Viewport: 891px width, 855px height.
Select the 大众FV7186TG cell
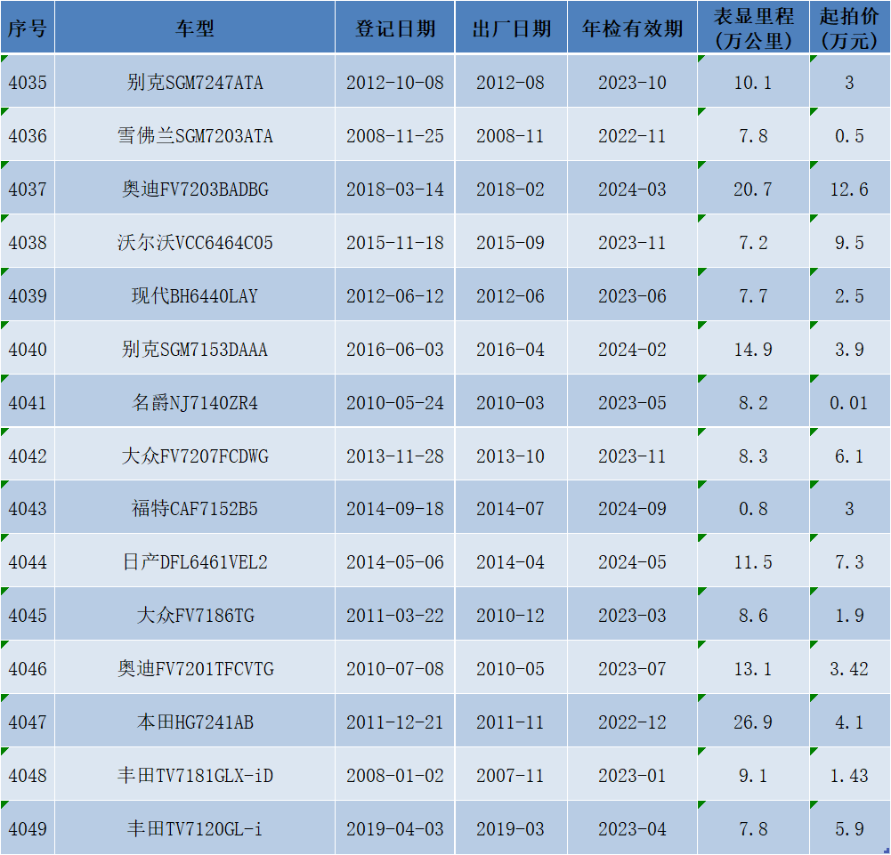(x=195, y=615)
